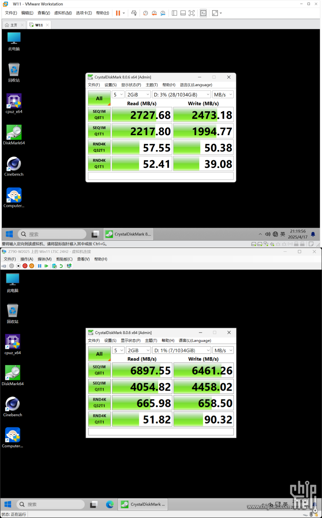
Task: Click the green Reset icon in Hyper-V toolbar
Action: tap(46, 266)
